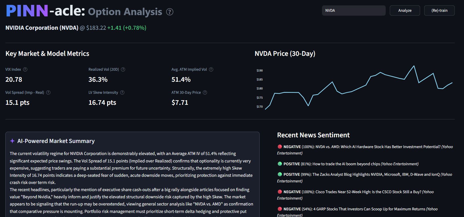This screenshot has height=217, width=464.
Task: Click NVIDIA Corporation (NVDA) company name
Action: [x=42, y=28]
